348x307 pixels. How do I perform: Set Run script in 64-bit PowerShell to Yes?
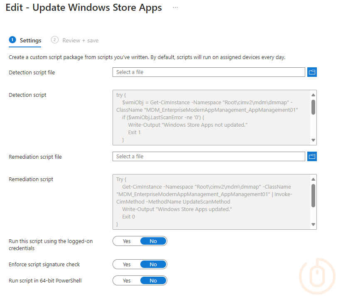click(127, 281)
